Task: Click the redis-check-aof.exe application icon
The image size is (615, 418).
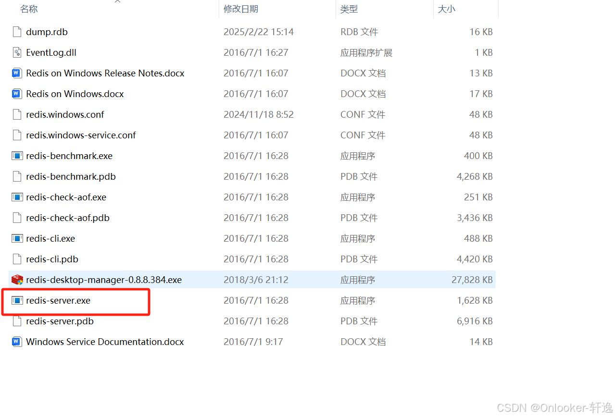Action: click(17, 197)
